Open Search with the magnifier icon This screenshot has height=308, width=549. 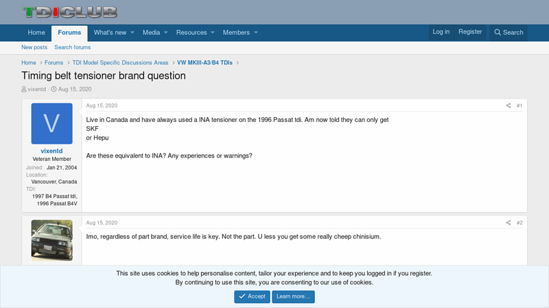tap(509, 32)
